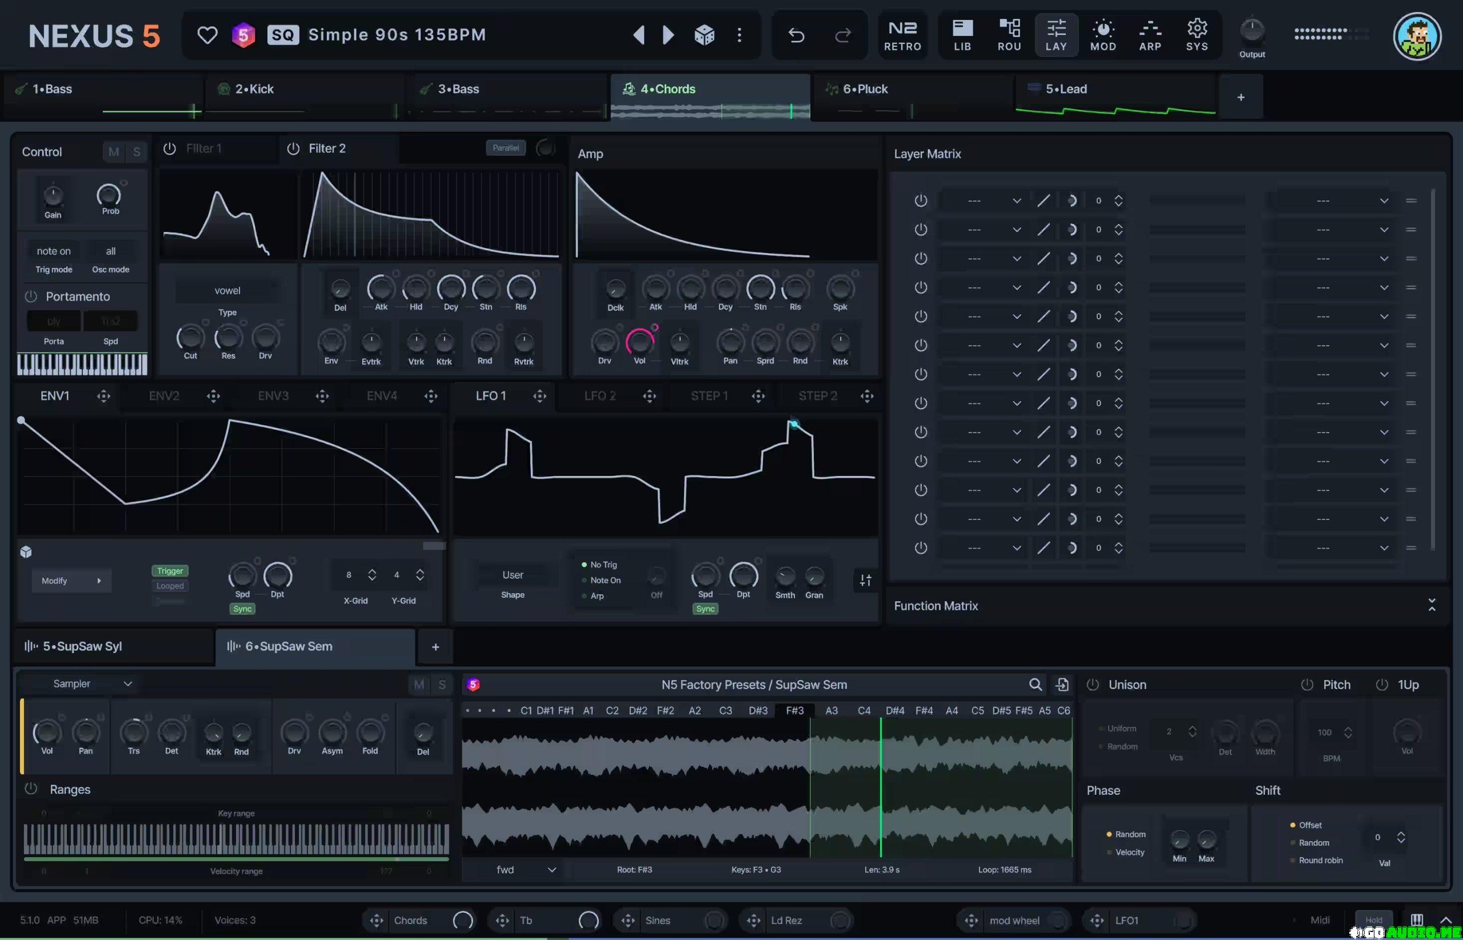This screenshot has width=1463, height=940.
Task: Open first Layer Matrix source dropdown
Action: 982,201
